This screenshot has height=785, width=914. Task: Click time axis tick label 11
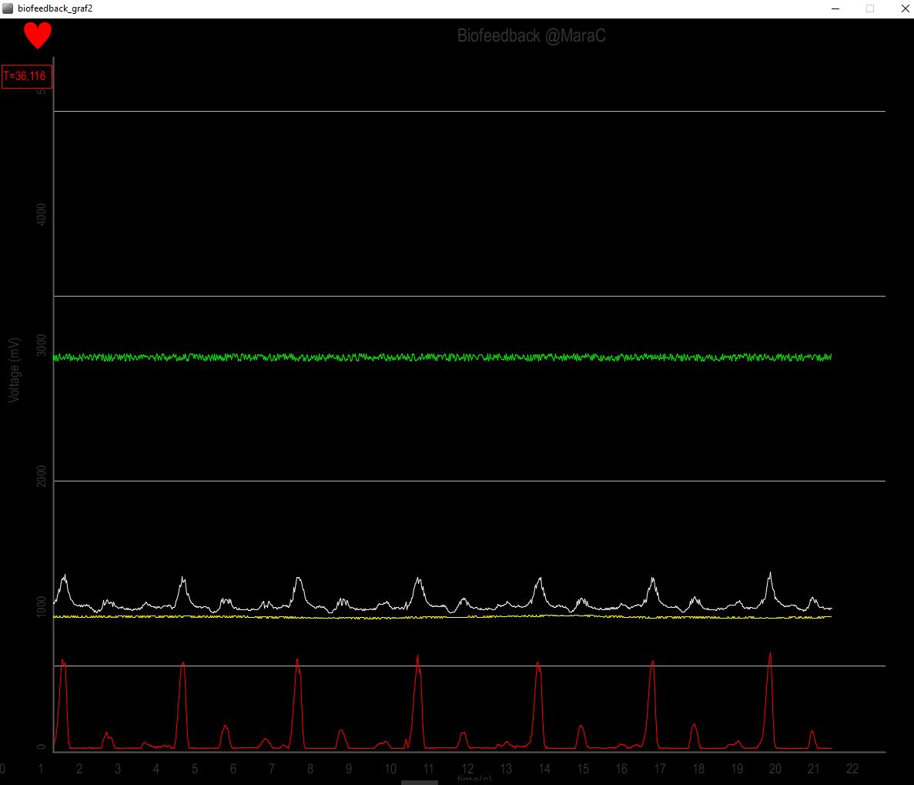coord(428,769)
